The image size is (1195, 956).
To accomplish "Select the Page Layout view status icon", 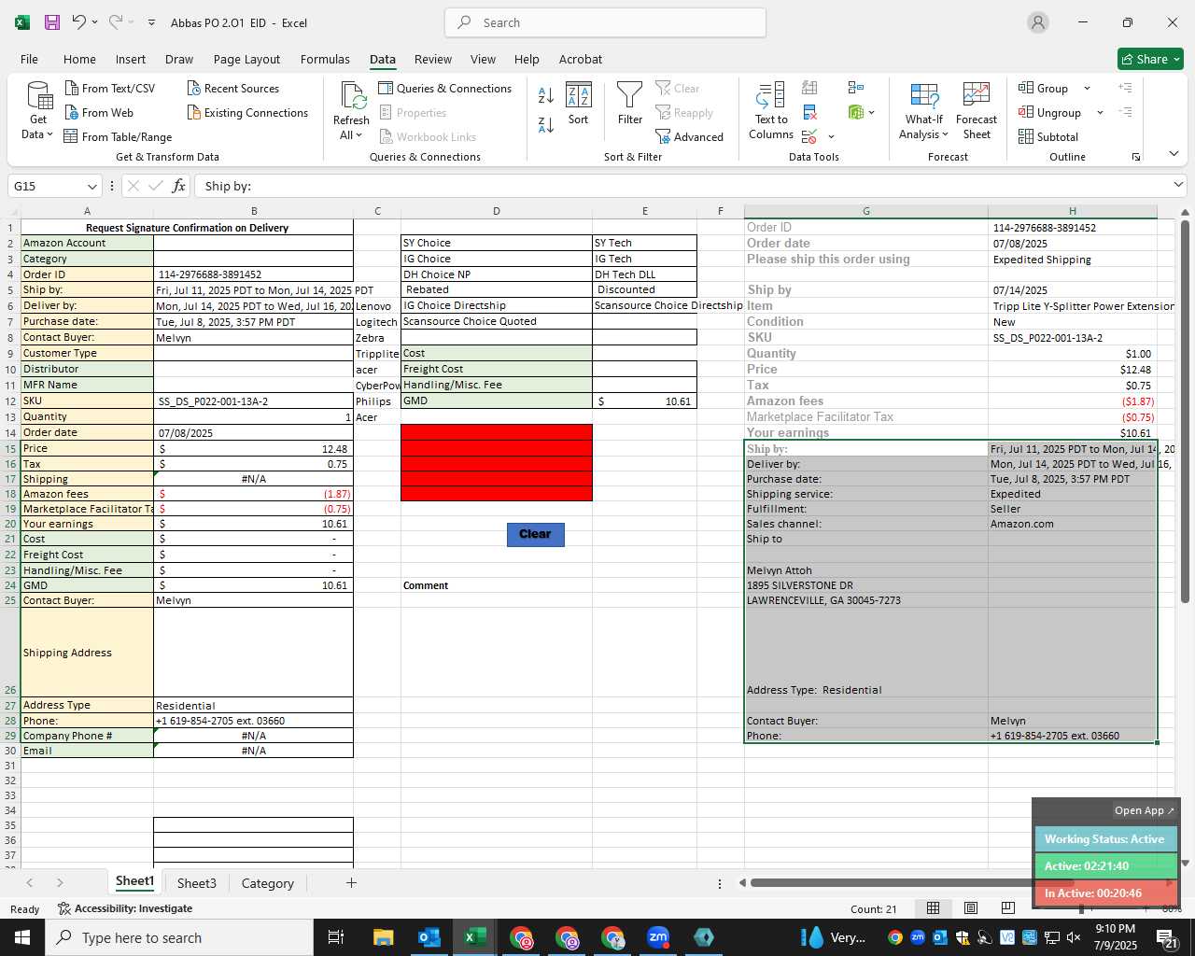I will 970,908.
